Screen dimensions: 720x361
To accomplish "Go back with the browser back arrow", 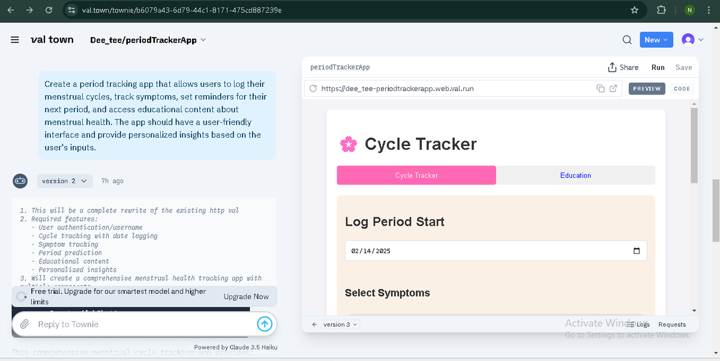I will point(10,10).
